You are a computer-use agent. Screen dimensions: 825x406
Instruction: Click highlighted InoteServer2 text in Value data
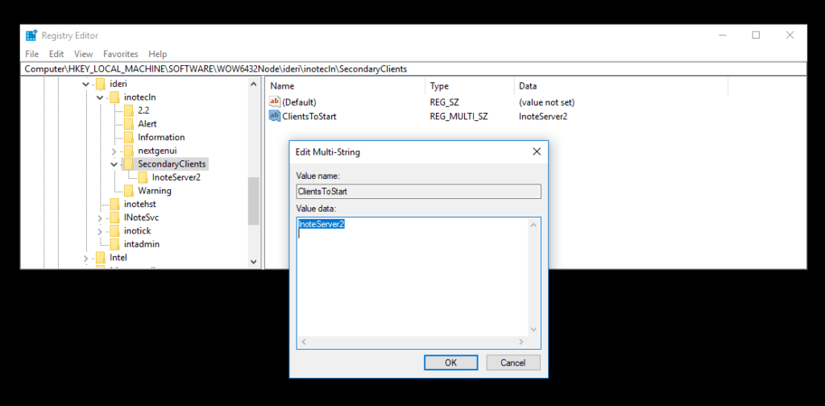coord(321,225)
